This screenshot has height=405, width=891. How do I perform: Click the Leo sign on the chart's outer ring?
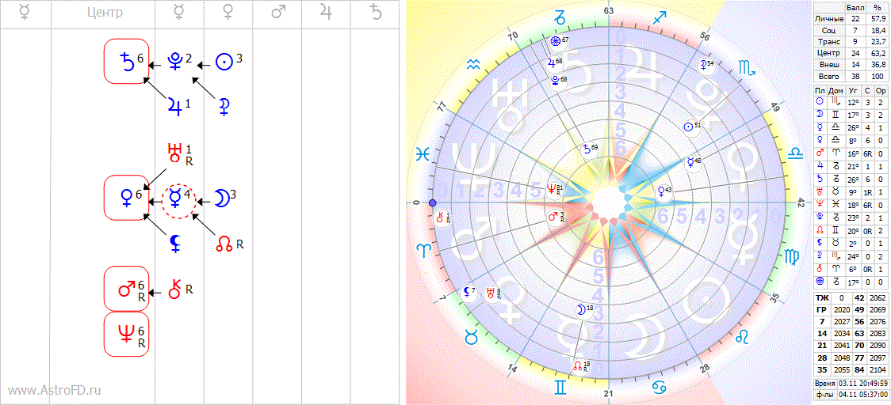coord(743,338)
